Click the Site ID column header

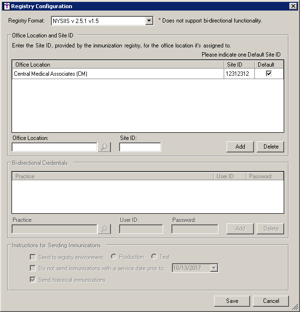pos(239,65)
